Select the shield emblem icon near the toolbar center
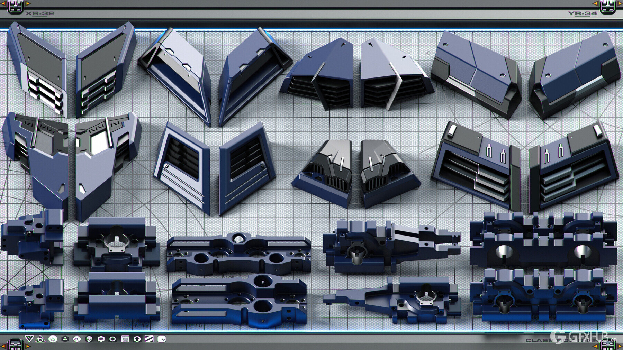623x350 pixels. (x=100, y=339)
